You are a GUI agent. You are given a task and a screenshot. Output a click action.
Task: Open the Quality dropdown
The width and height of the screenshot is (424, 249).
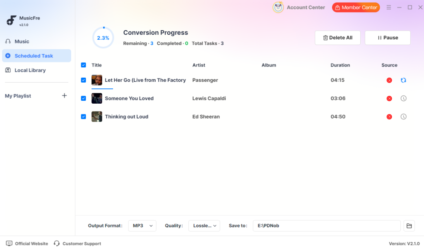[204, 226]
